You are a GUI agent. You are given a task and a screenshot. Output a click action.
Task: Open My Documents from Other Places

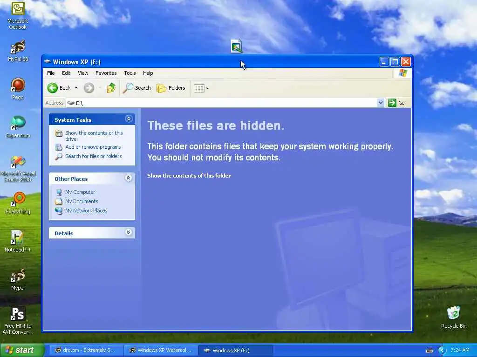82,202
